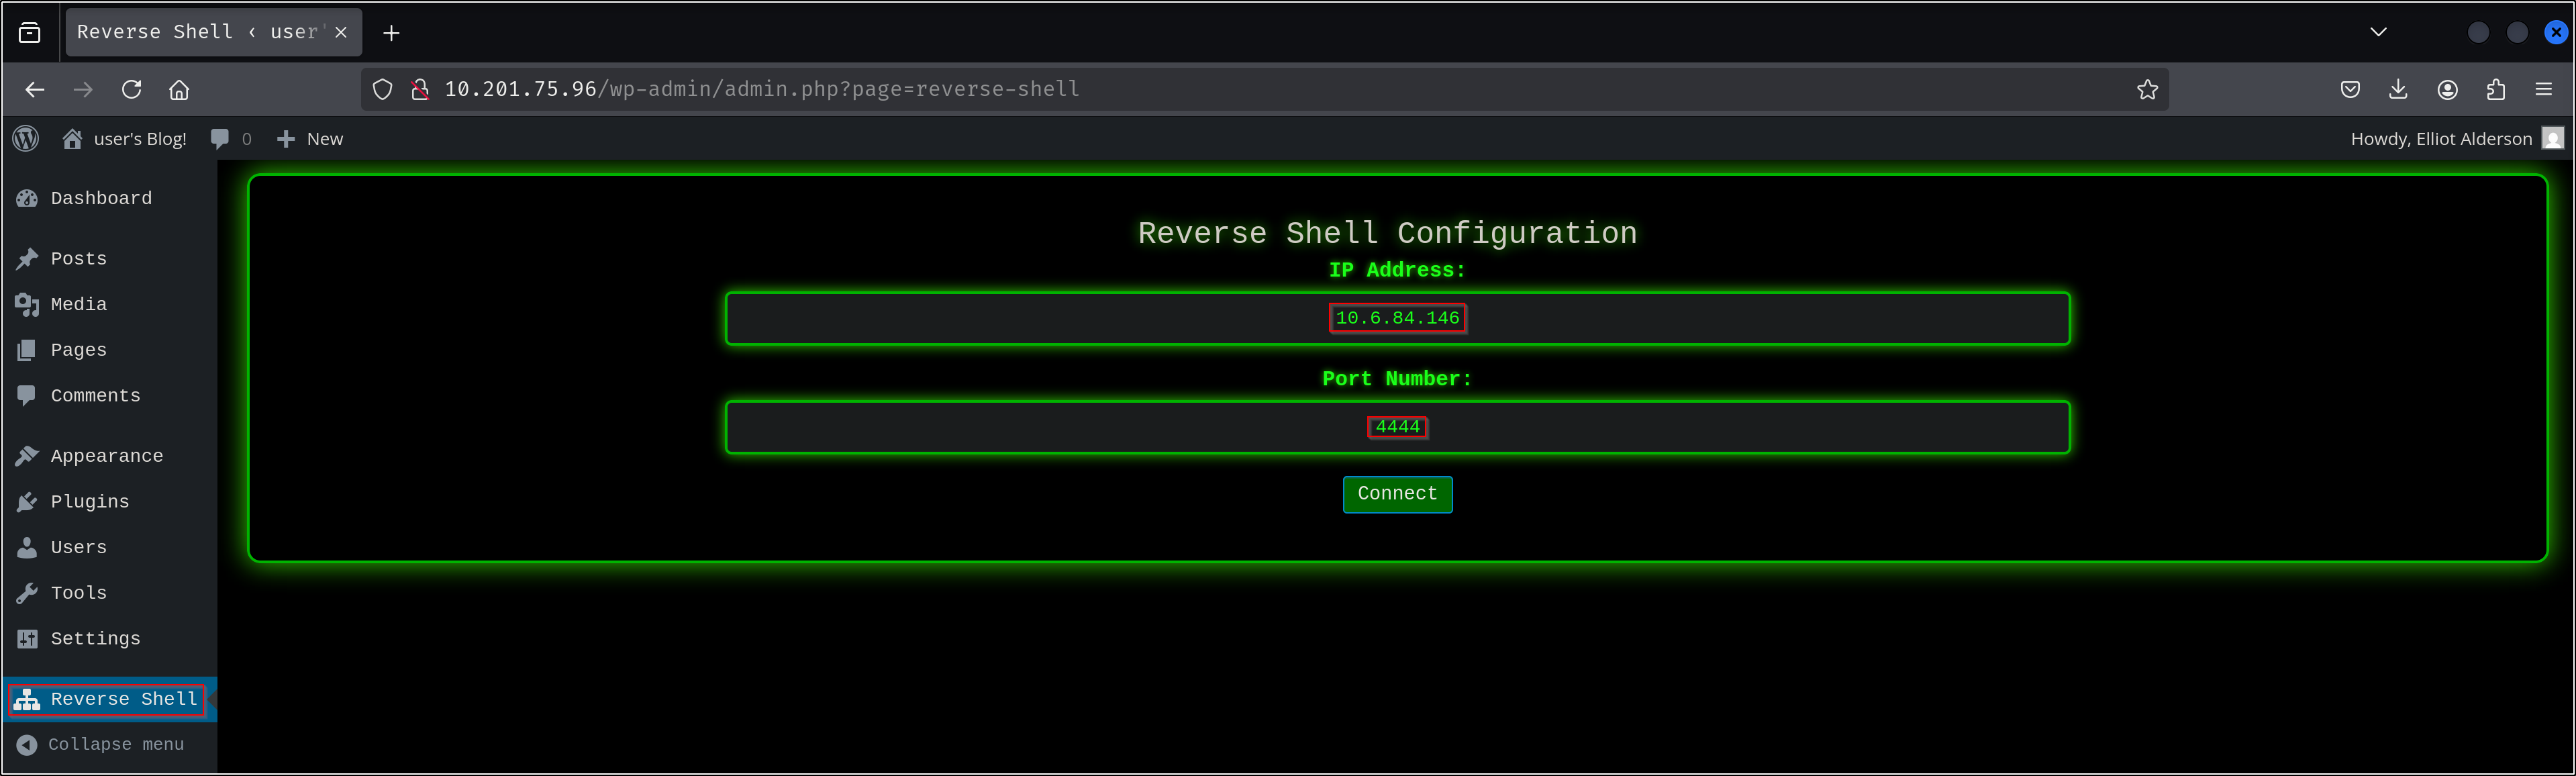This screenshot has height=776, width=2576.
Task: Go to browser home page icon
Action: [x=179, y=90]
